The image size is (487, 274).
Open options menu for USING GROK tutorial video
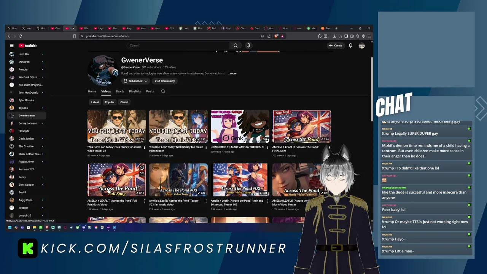(x=268, y=147)
